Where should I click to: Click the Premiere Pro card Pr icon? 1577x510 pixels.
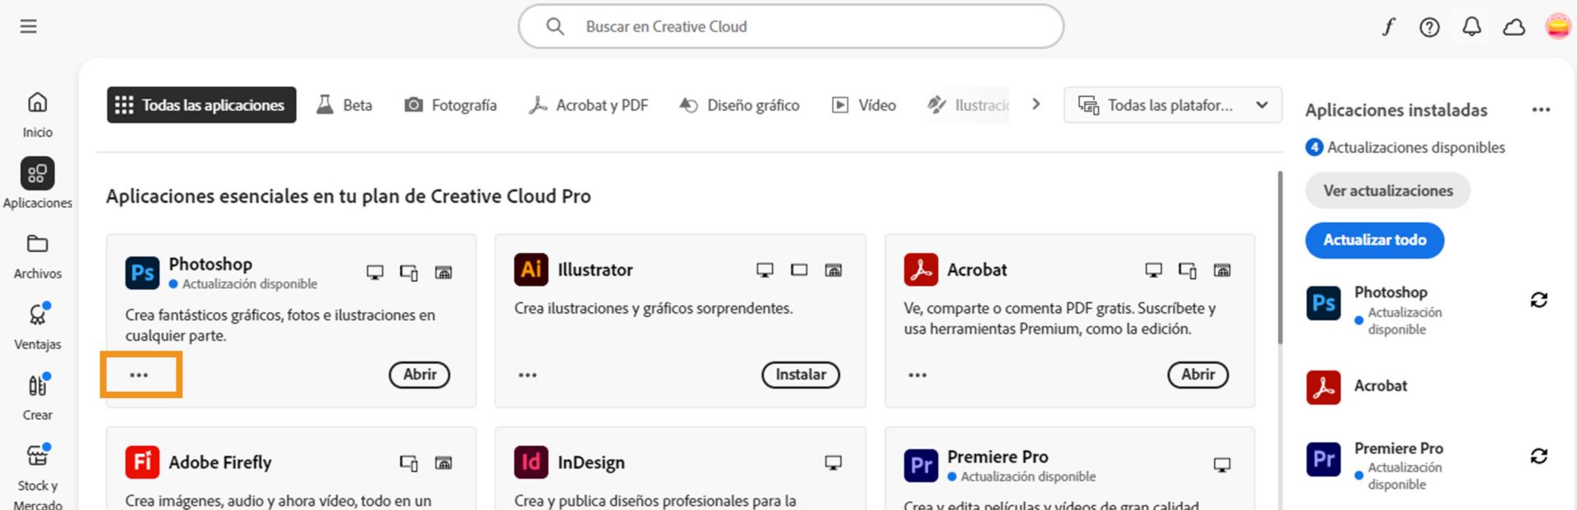(921, 465)
